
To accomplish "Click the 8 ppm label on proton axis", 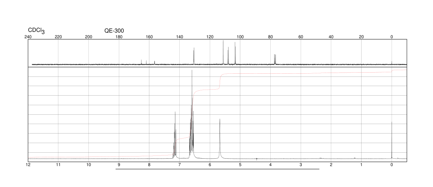I will coord(149,165).
